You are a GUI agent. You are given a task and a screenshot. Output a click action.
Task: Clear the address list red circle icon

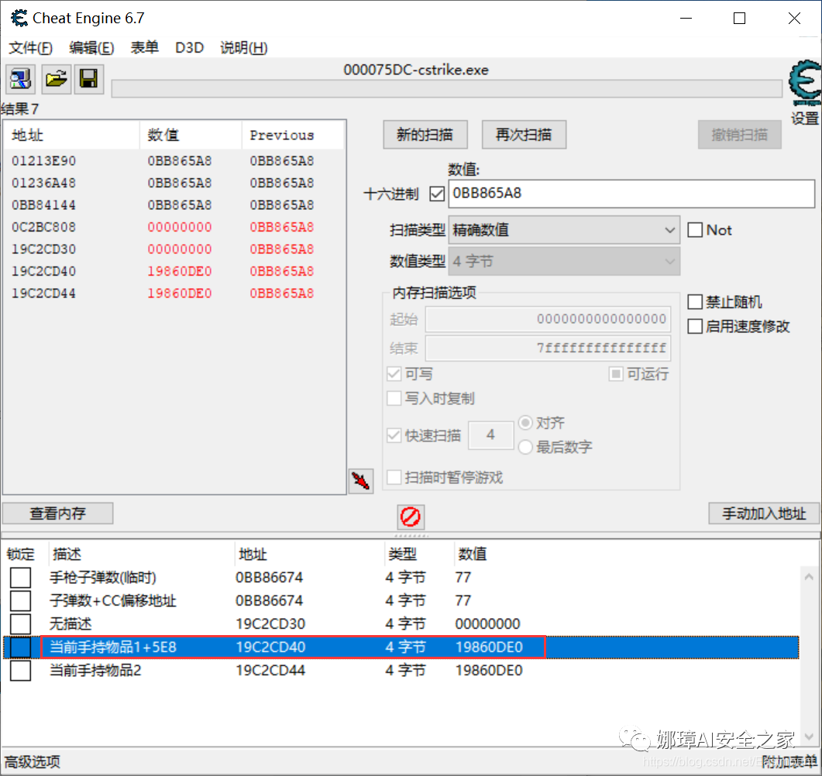411,517
